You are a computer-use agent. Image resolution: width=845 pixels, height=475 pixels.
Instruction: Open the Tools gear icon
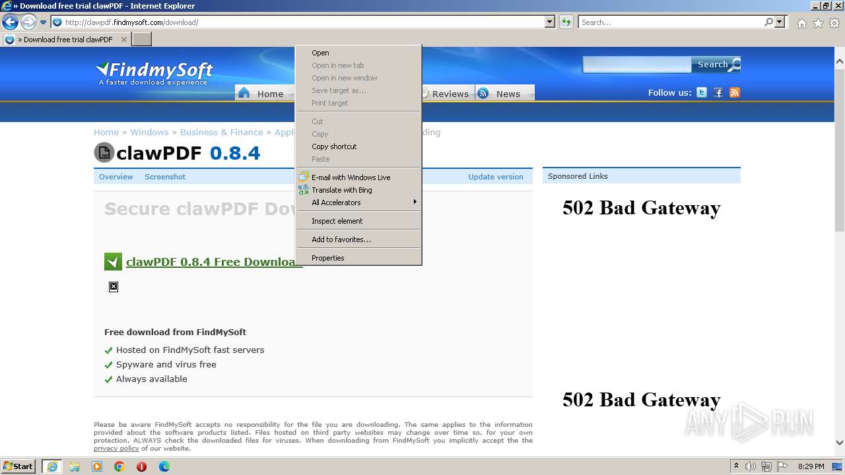[834, 23]
